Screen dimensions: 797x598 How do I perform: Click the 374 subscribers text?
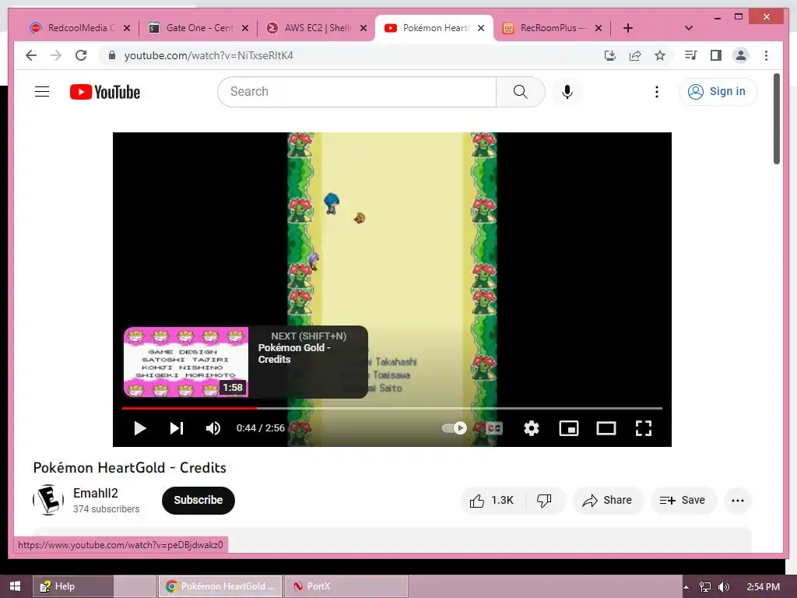coord(106,509)
